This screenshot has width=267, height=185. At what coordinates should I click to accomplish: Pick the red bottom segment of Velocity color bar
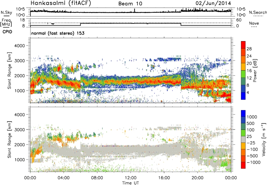(243, 165)
